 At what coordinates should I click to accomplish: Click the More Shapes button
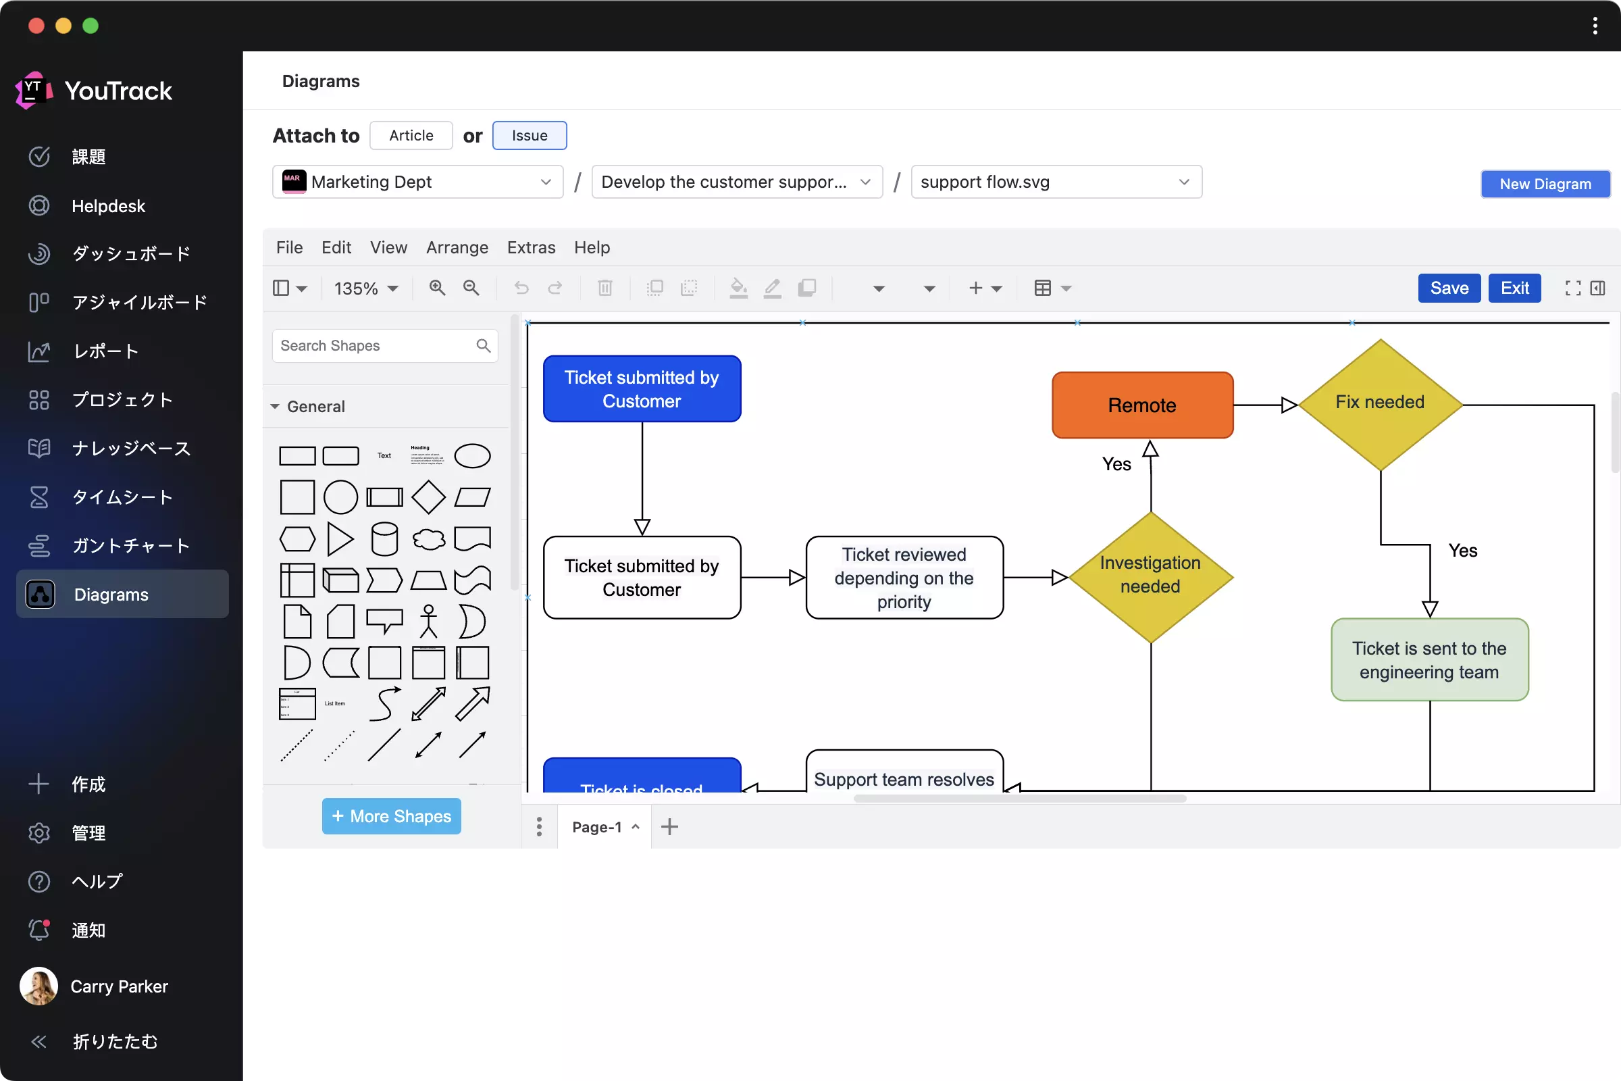pyautogui.click(x=392, y=815)
